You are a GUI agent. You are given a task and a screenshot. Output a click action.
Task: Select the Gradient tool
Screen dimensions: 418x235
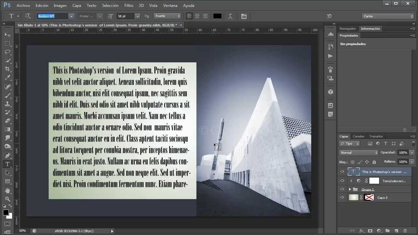pos(8,129)
